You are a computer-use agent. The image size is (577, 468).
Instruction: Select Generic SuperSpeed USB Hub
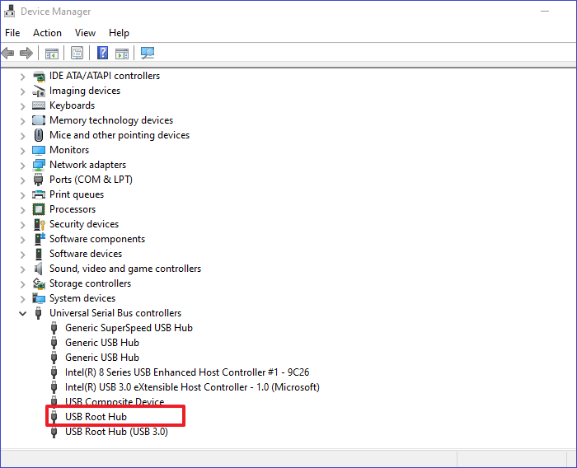click(129, 328)
